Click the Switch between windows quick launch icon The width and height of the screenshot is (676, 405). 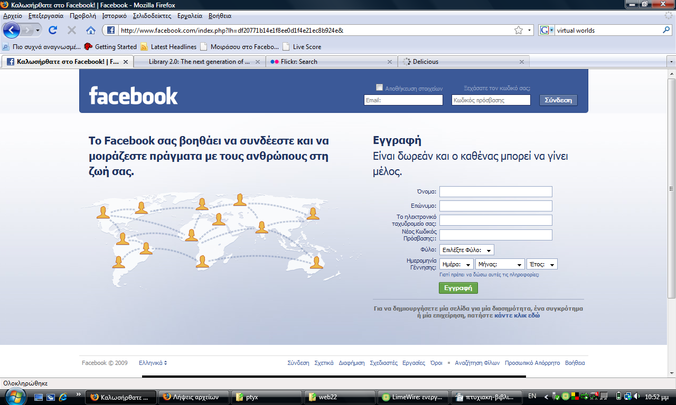click(x=51, y=397)
